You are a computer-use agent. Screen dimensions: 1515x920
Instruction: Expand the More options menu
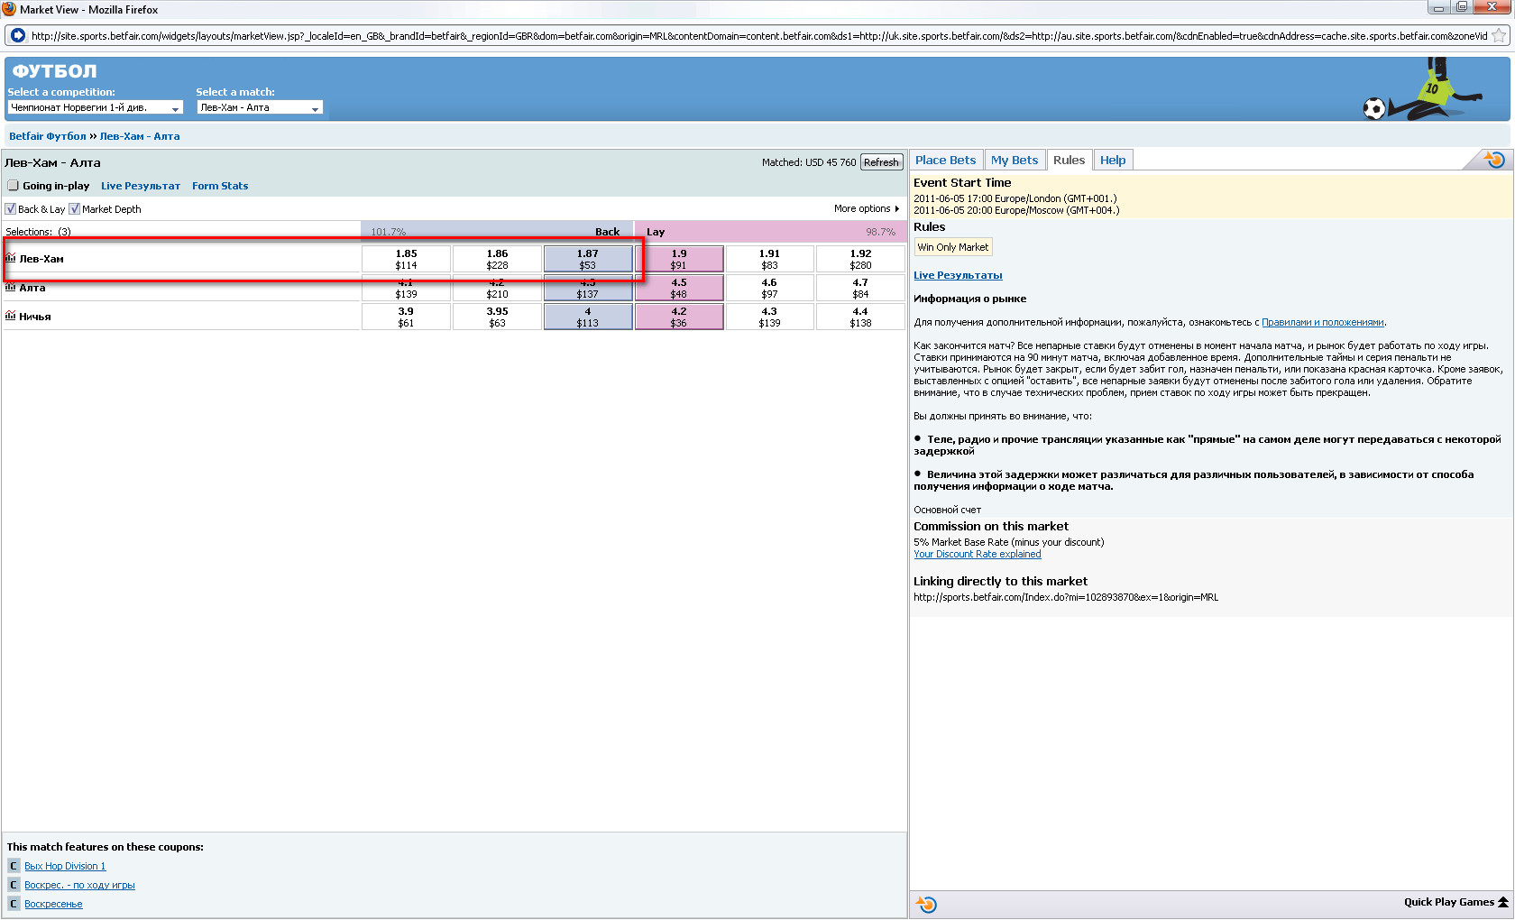tap(867, 208)
